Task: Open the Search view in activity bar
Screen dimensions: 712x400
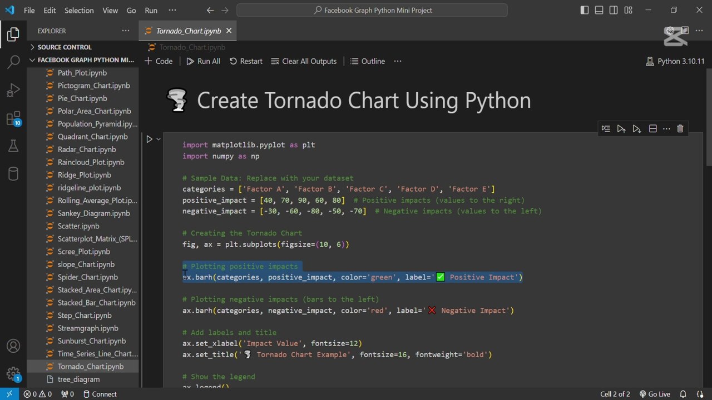Action: tap(13, 62)
